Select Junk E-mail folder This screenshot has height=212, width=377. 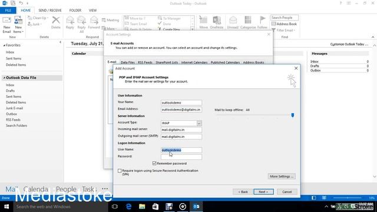[x=14, y=108]
